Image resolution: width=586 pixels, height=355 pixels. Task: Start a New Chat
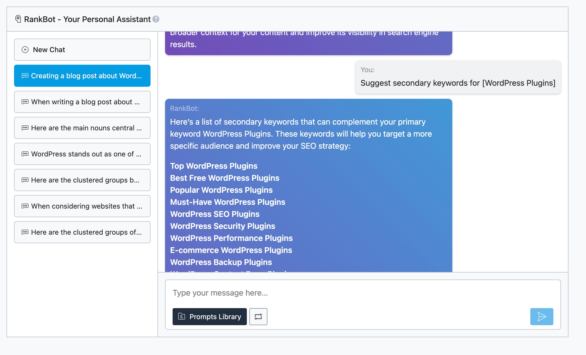[x=82, y=50]
